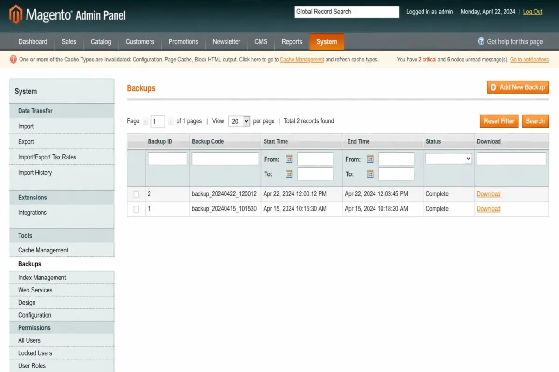559x372 pixels.
Task: Open the Promotions menu
Action: (x=183, y=41)
